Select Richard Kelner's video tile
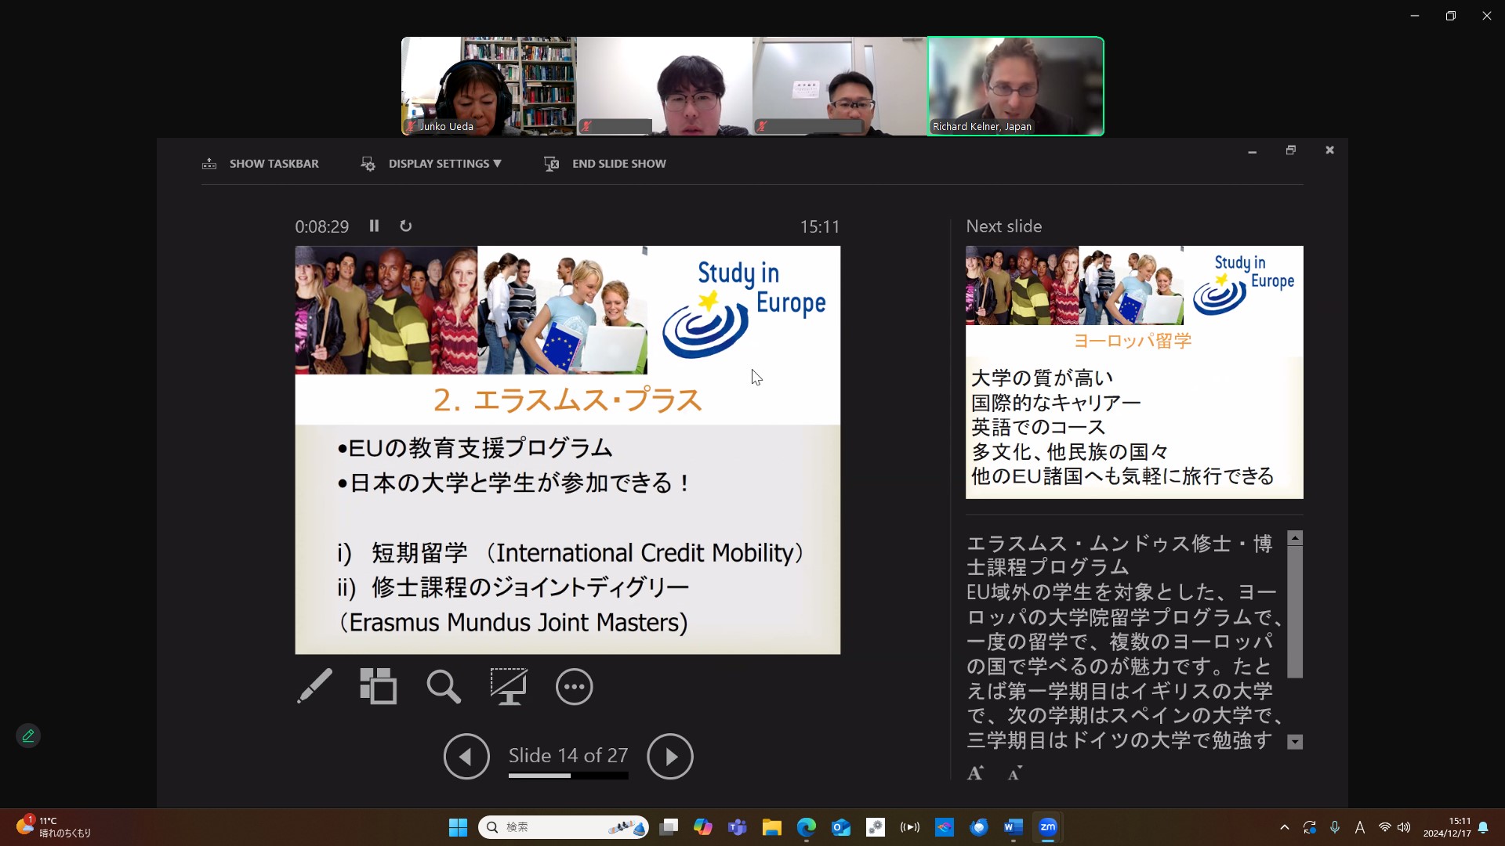This screenshot has height=846, width=1505. pyautogui.click(x=1015, y=86)
